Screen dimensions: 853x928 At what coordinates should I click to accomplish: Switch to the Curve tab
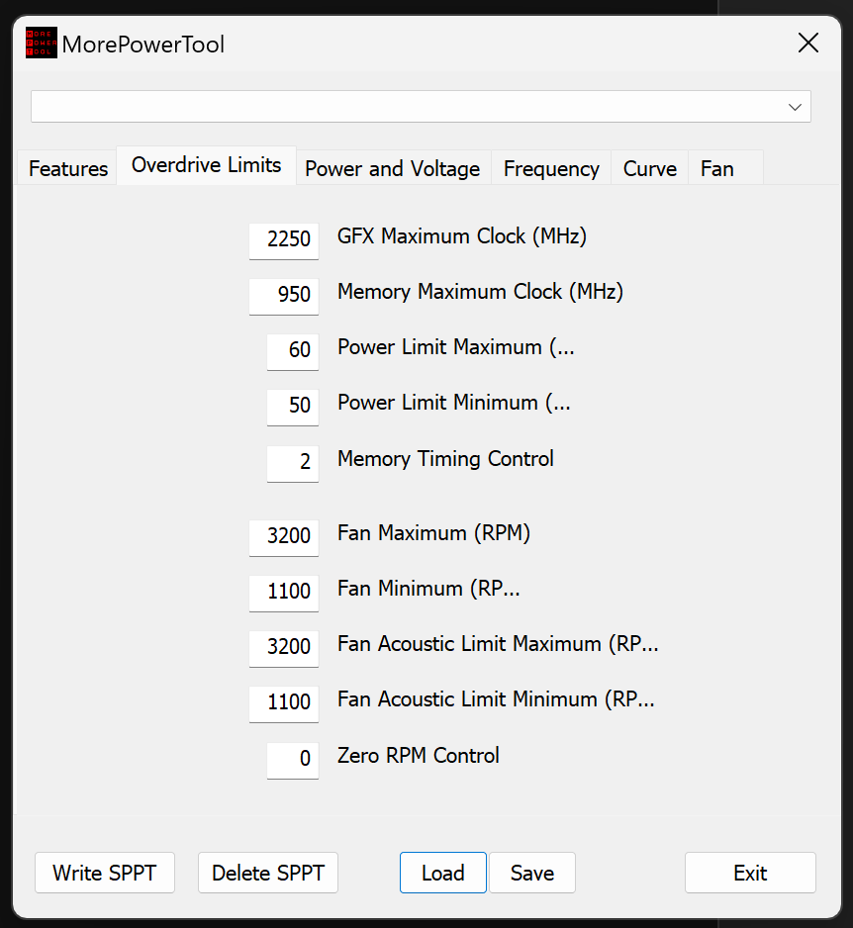649,168
